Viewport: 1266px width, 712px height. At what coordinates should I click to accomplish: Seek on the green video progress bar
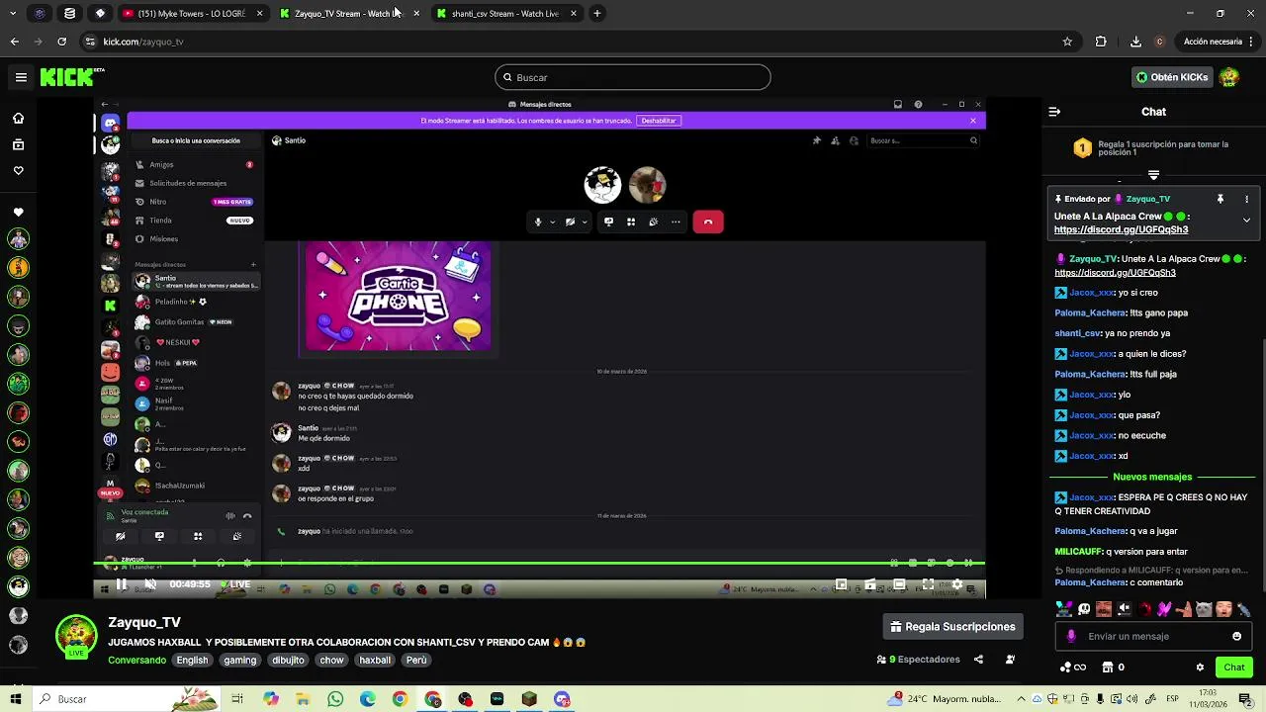click(x=539, y=564)
